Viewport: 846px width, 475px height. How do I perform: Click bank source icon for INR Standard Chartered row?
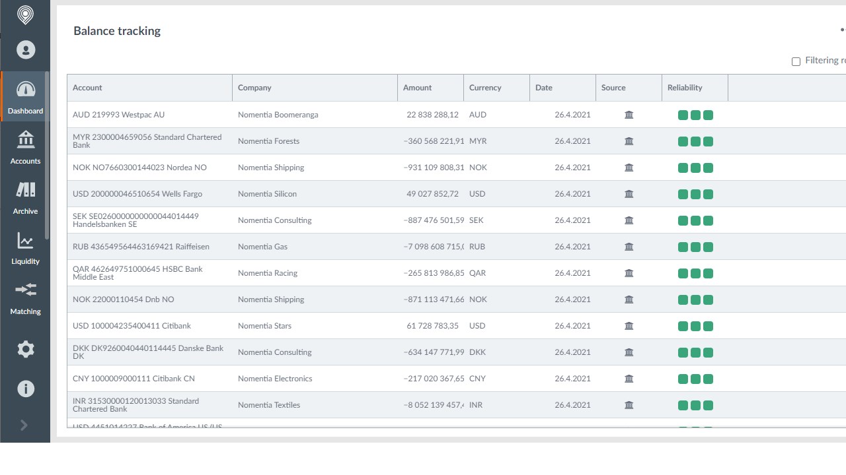(629, 405)
